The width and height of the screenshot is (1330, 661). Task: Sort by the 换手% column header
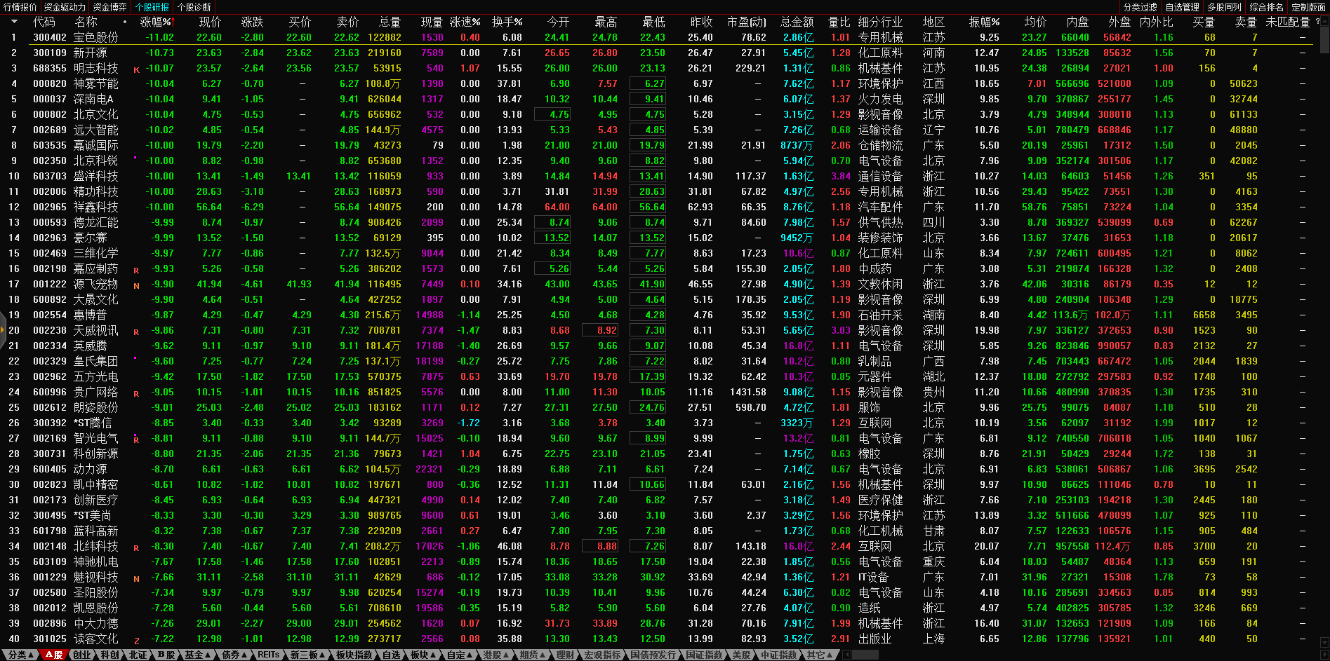(507, 22)
